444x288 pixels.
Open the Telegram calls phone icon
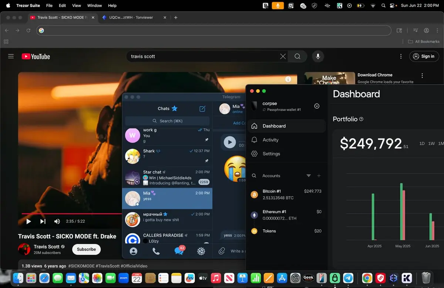point(156,251)
